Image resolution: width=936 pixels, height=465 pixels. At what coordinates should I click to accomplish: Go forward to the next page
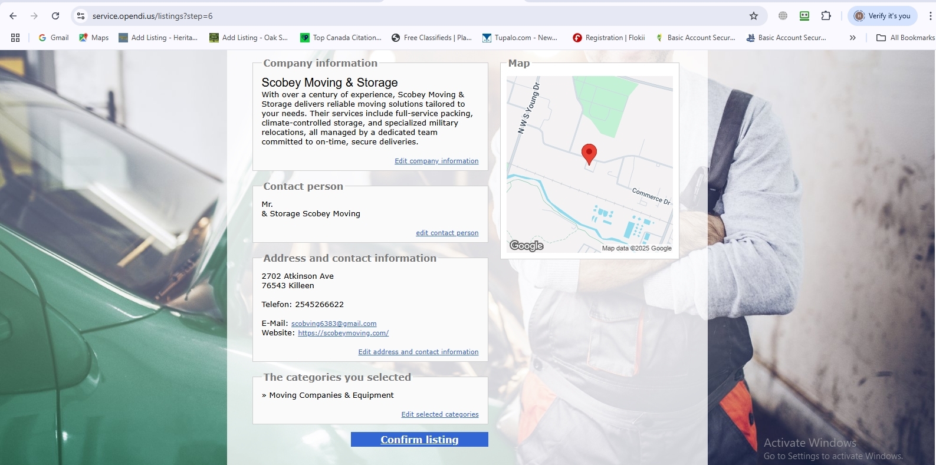pos(34,16)
